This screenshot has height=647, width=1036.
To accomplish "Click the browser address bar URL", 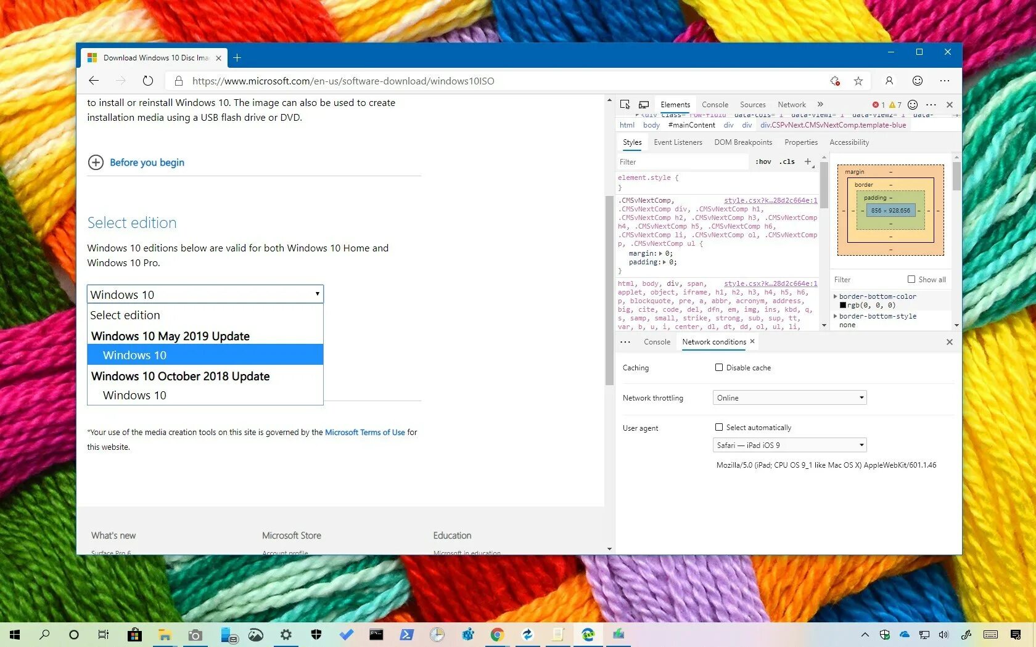I will pyautogui.click(x=343, y=81).
